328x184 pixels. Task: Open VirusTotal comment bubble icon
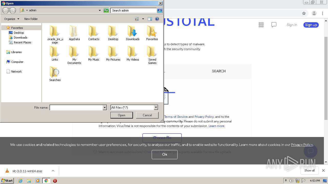(274, 25)
